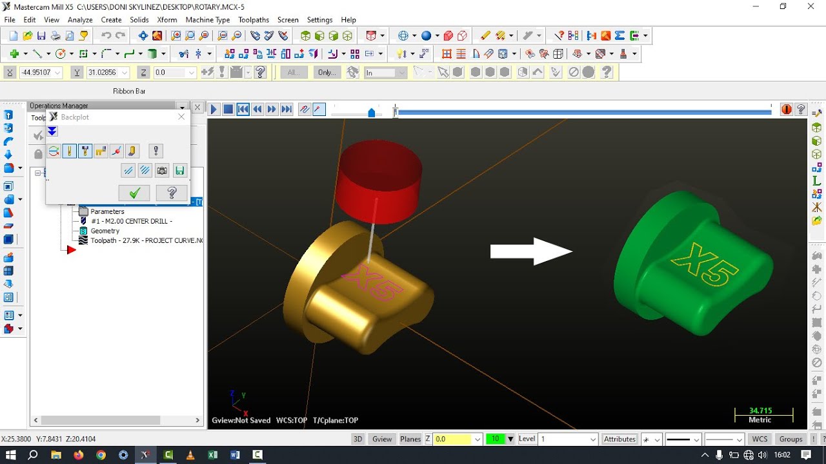
Task: Expand the Backplot dialog with blue chevrons
Action: (52, 131)
